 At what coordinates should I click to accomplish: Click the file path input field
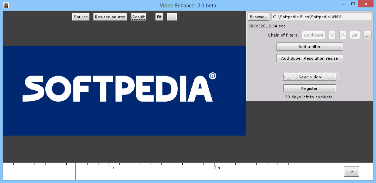pos(322,17)
